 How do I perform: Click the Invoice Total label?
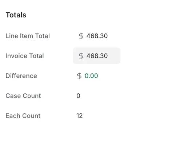point(25,56)
